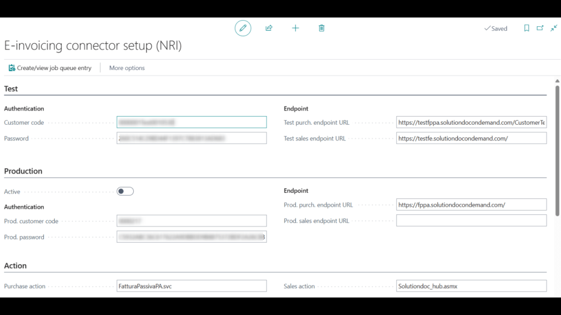
Task: Click the Test sales endpoint URL field
Action: click(471, 138)
